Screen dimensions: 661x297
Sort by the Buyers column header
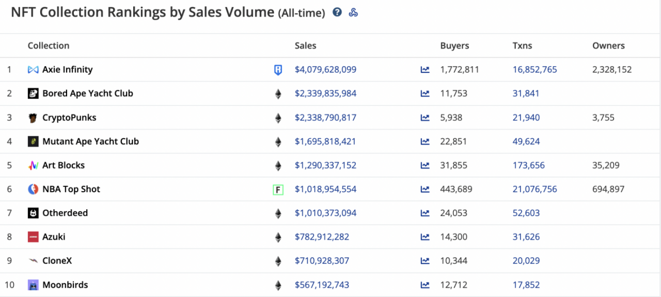pos(454,45)
